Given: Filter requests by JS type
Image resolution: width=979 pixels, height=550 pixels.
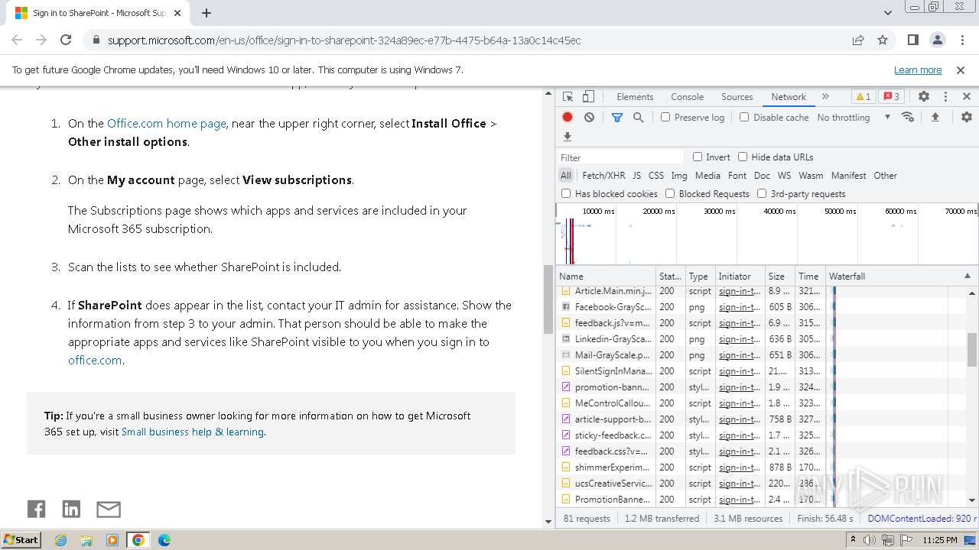Looking at the screenshot, I should coord(636,176).
